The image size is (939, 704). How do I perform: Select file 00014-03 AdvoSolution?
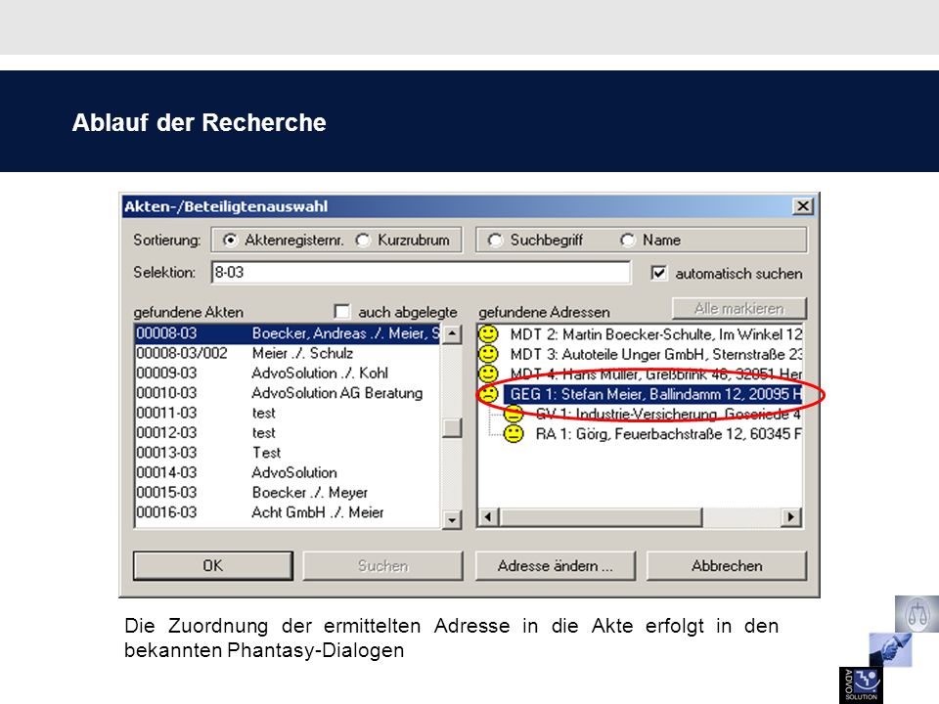click(288, 472)
